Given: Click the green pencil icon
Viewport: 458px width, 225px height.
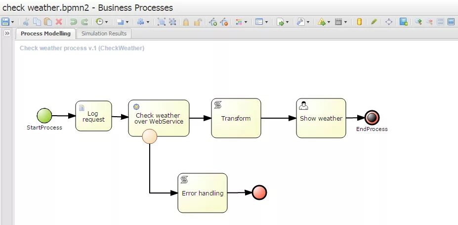Looking at the screenshot, I should 374,22.
